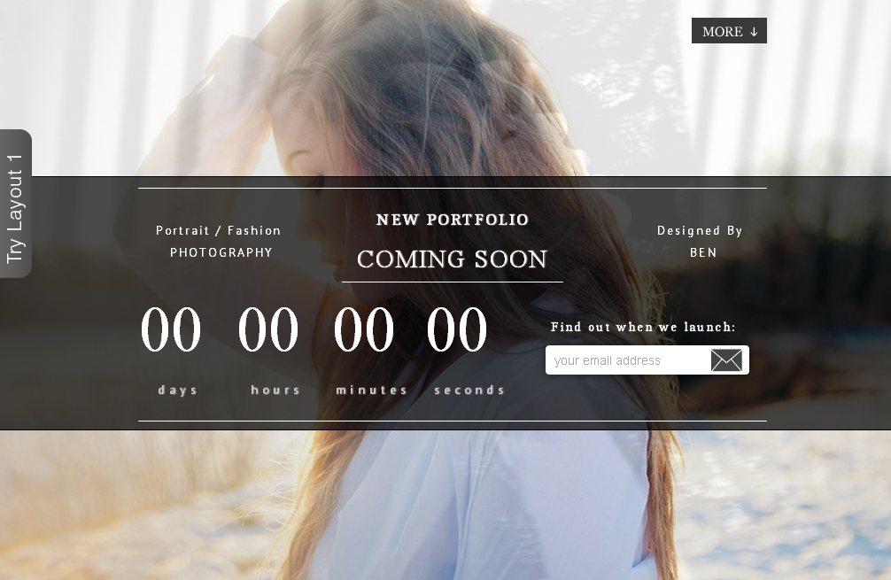Click the minutes countdown number
The height and width of the screenshot is (580, 891).
(364, 329)
